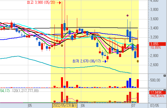Click the 05 month label on time axis
The height and width of the screenshot is (108, 167).
pyautogui.click(x=30, y=105)
